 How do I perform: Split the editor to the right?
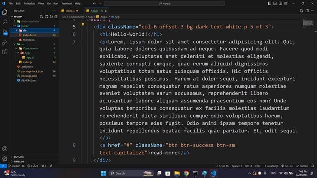307,11
